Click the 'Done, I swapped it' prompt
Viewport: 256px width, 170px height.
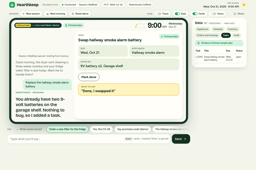click(x=129, y=90)
